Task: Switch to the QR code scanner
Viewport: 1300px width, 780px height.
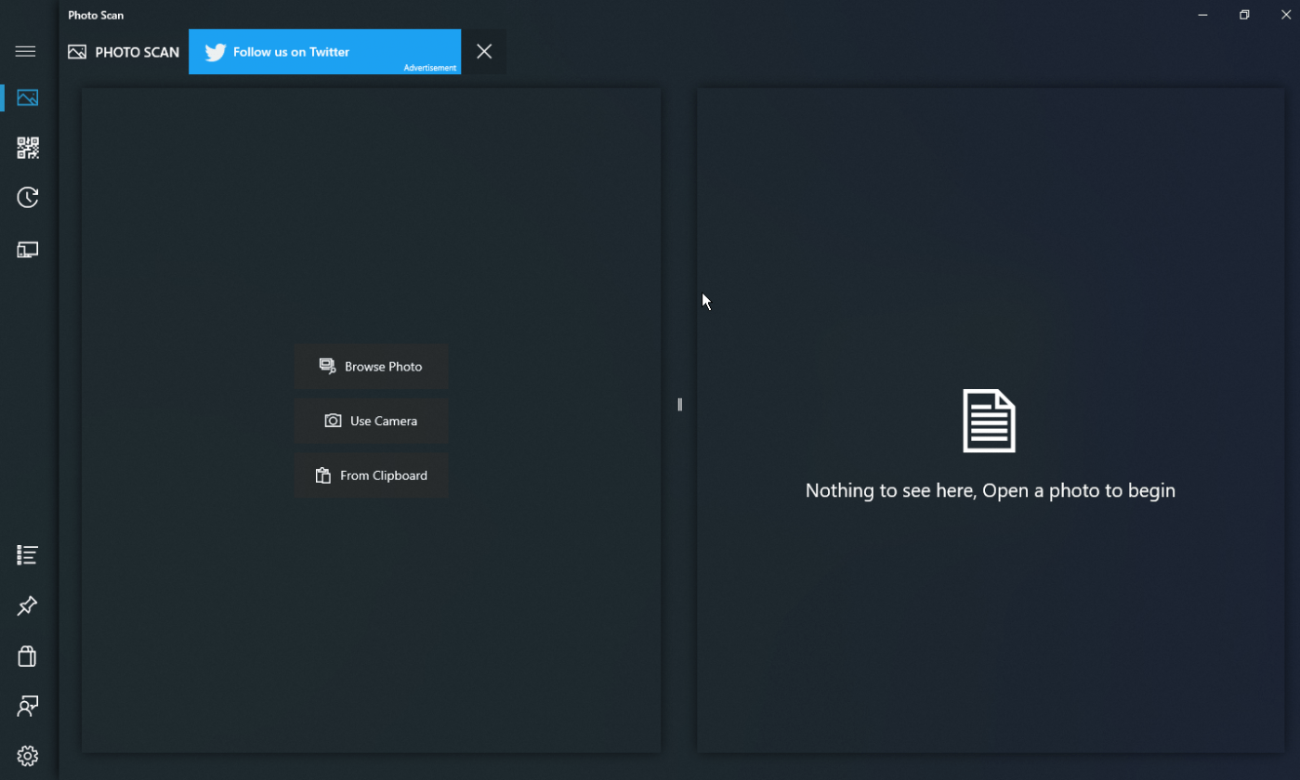Action: click(x=27, y=148)
